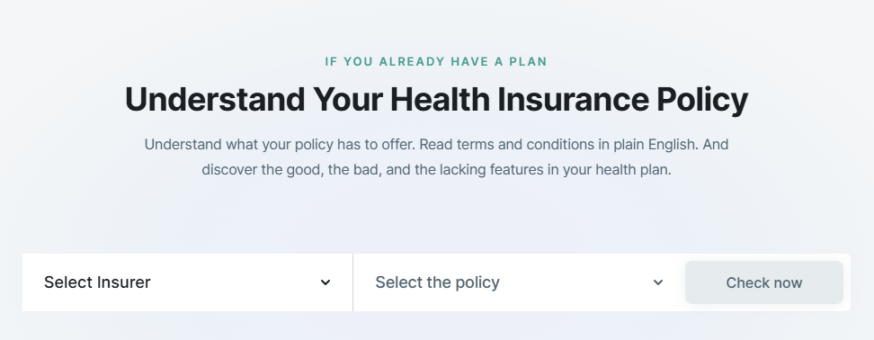This screenshot has width=874, height=340.
Task: Click the description line mentioning plain English
Action: 436,144
